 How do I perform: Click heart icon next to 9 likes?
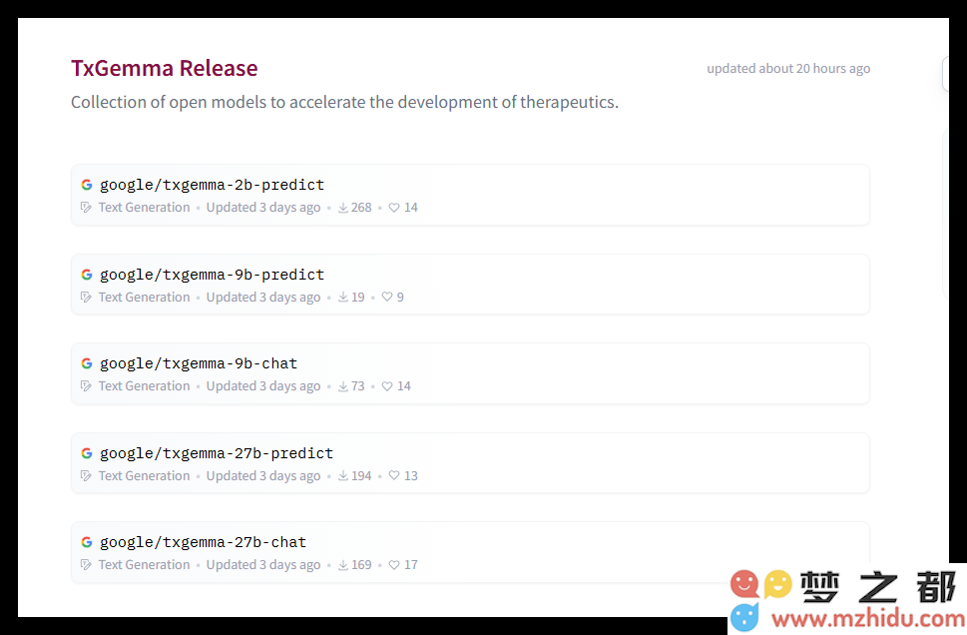click(x=386, y=298)
